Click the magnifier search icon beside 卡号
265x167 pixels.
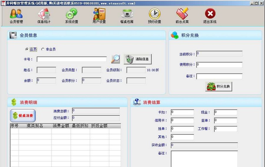pyautogui.click(x=115, y=59)
